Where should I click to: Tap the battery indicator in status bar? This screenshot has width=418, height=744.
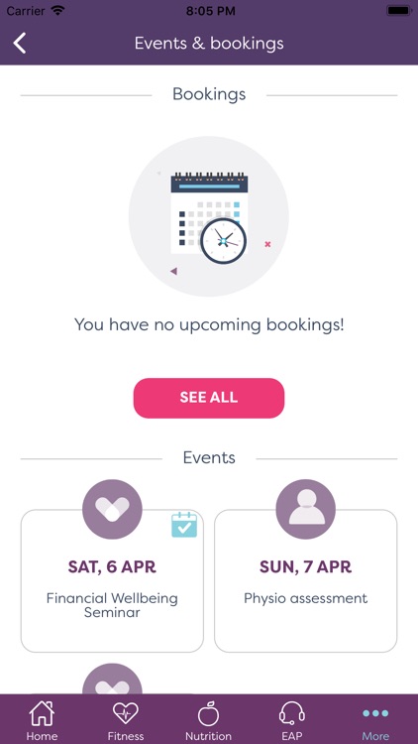[x=399, y=11]
